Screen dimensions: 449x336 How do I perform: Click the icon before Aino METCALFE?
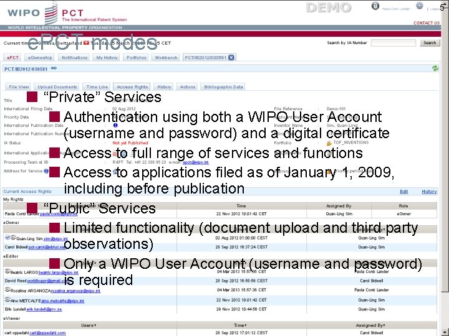[x=7, y=299]
